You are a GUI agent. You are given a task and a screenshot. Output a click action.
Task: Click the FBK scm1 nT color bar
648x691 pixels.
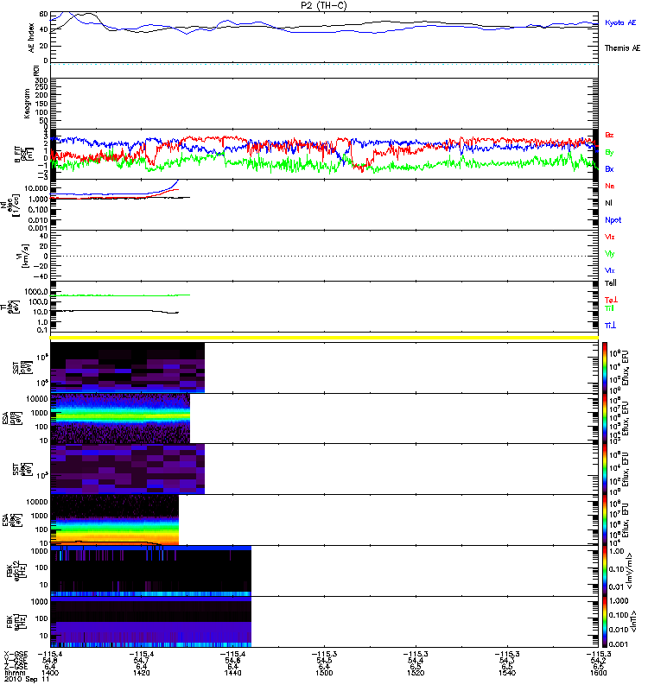(605, 622)
